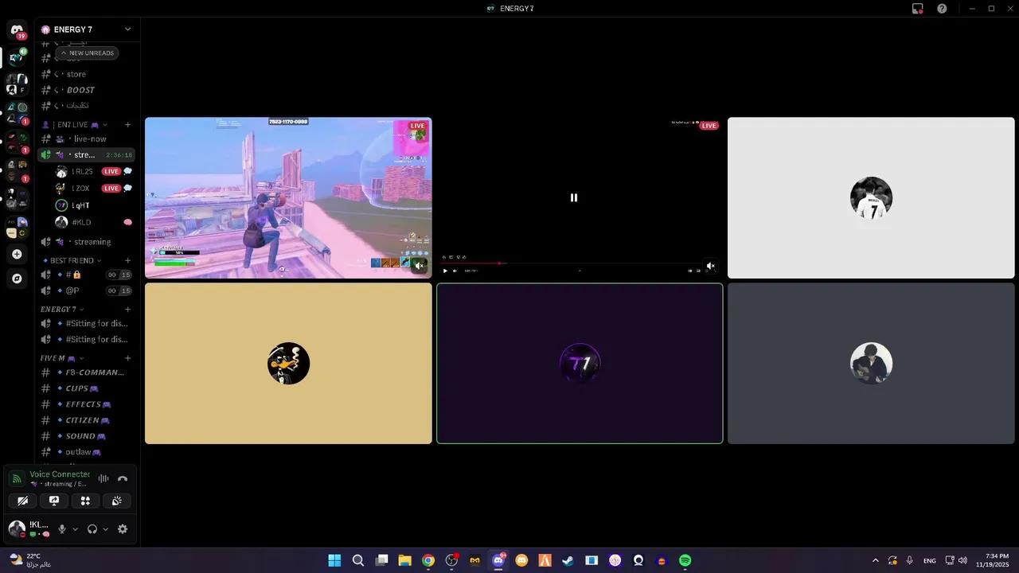
Task: Show hidden system tray icons chevron
Action: tap(876, 560)
